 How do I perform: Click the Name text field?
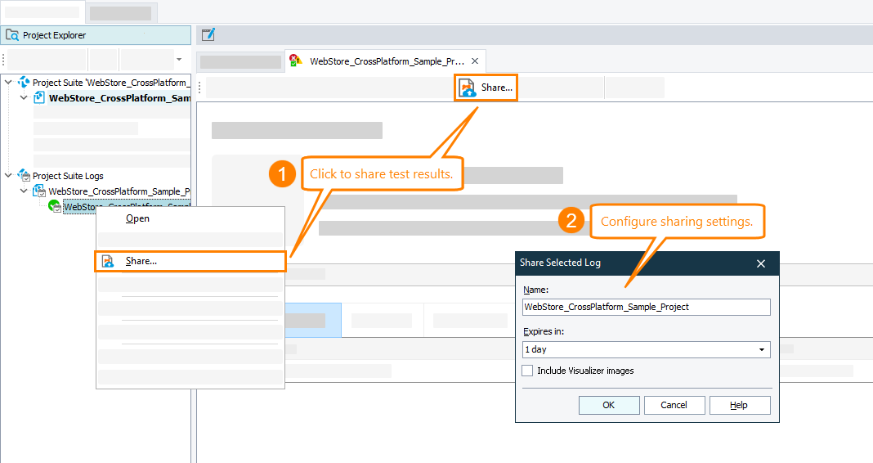(x=646, y=307)
